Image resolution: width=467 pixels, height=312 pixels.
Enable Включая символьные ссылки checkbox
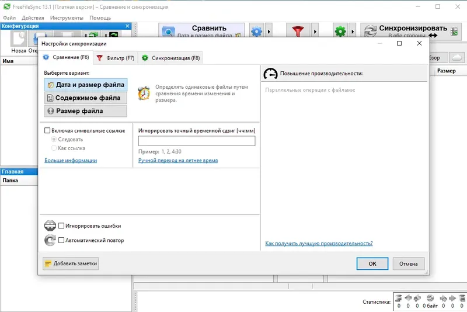click(x=47, y=130)
